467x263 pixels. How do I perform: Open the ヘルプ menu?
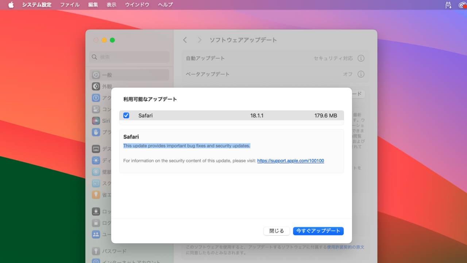point(165,5)
